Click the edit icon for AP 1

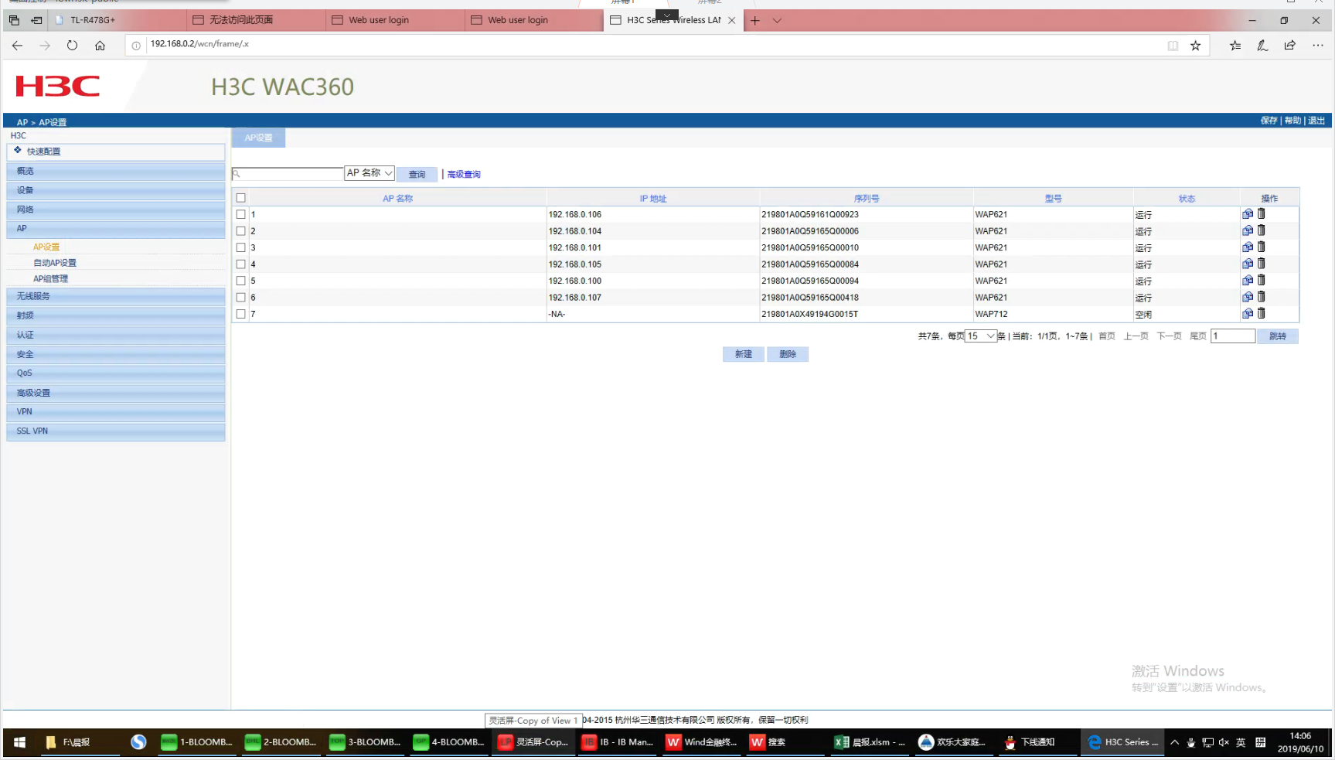coord(1247,214)
